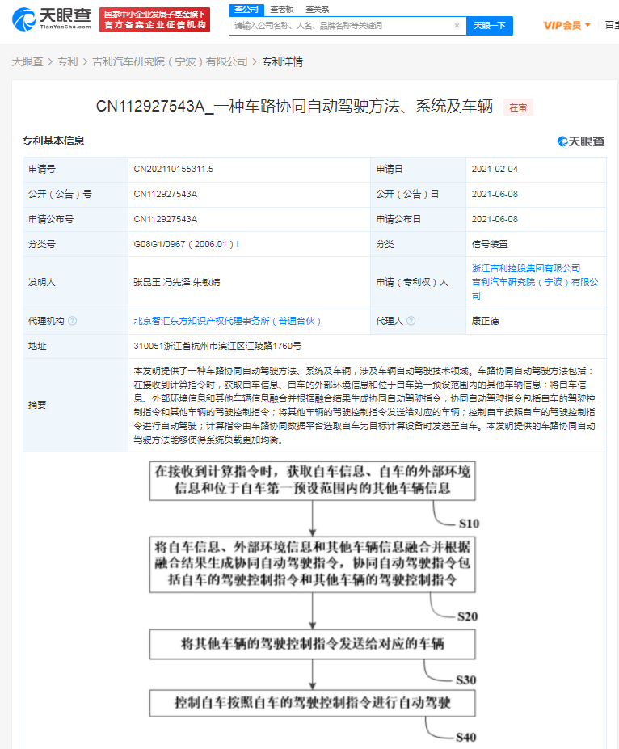This screenshot has height=749, width=619.
Task: Click the 申请公布日 value 2021-06-08
Action: (495, 219)
